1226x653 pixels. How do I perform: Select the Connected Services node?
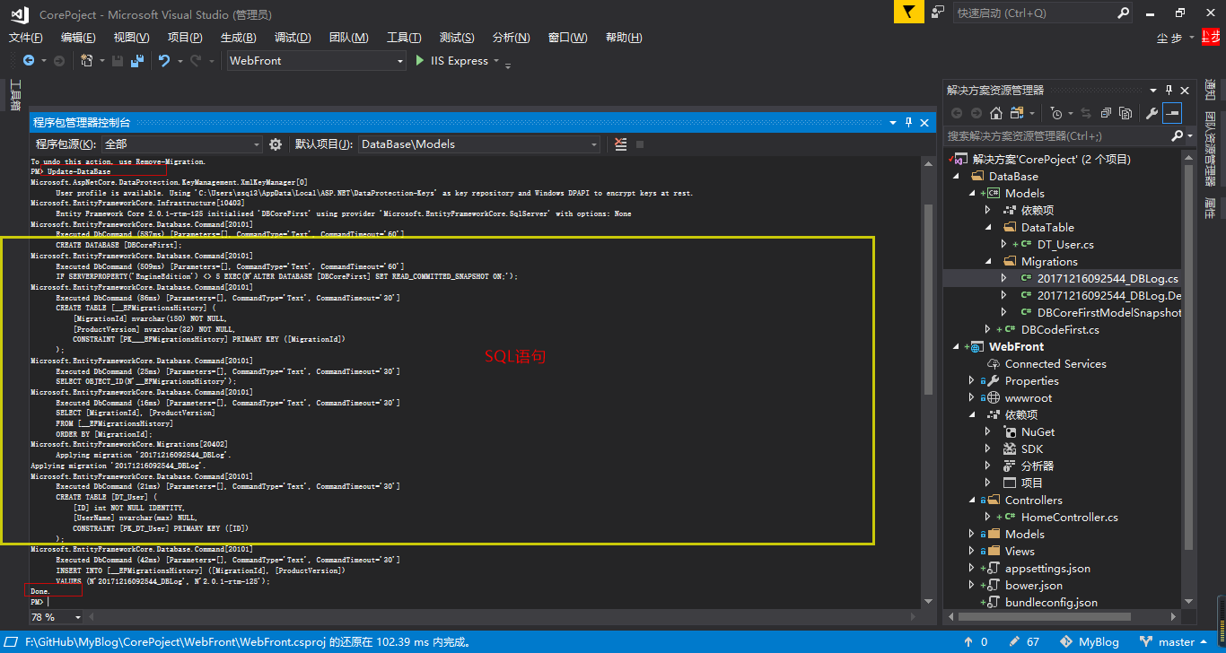pyautogui.click(x=1055, y=363)
